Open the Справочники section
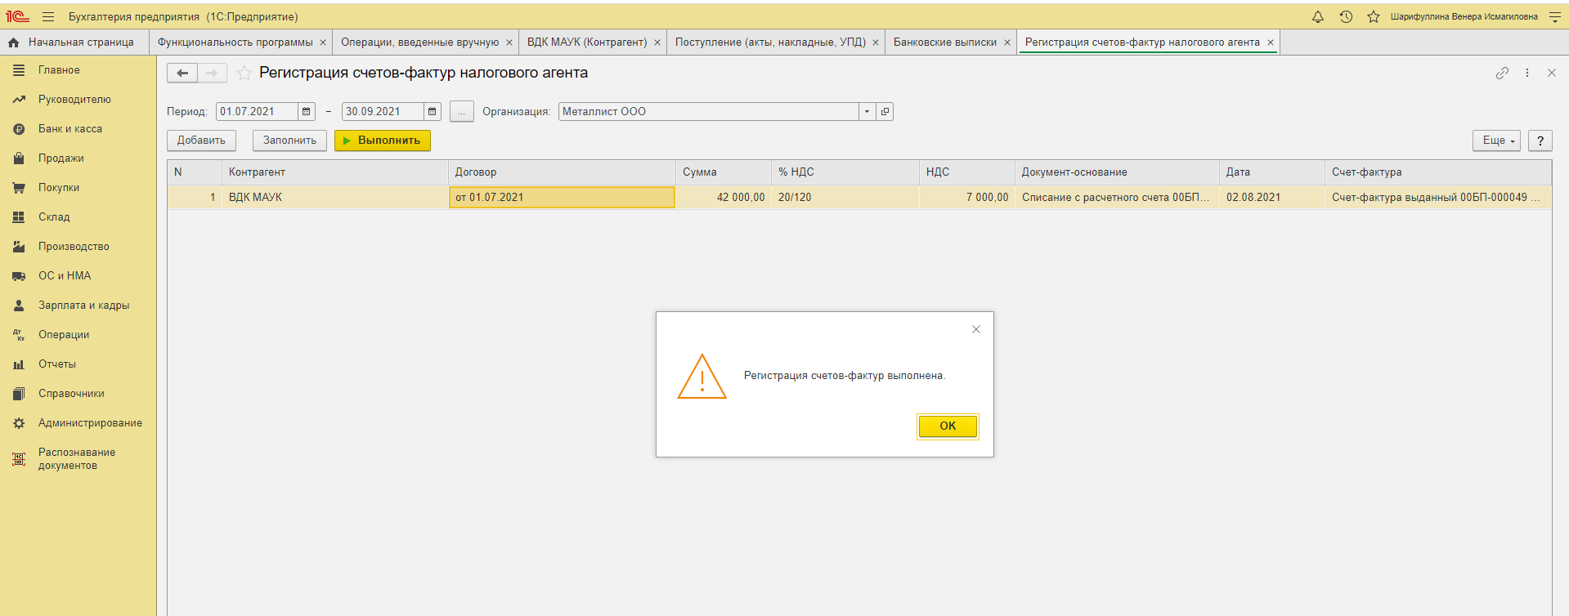 point(78,394)
